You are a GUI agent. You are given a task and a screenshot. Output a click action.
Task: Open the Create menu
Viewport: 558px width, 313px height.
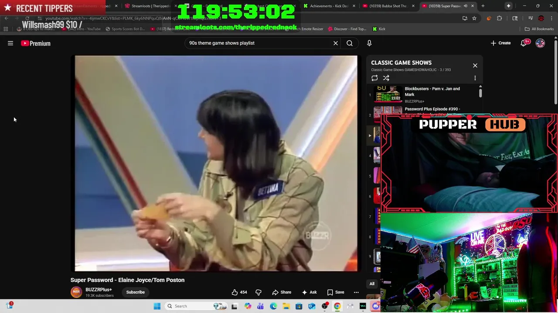500,43
